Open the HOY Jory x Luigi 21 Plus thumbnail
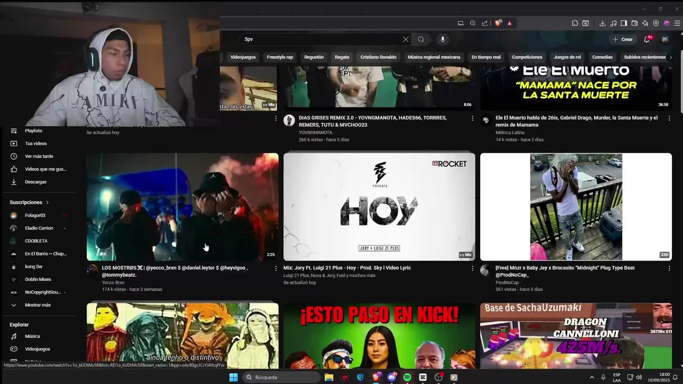 (379, 207)
